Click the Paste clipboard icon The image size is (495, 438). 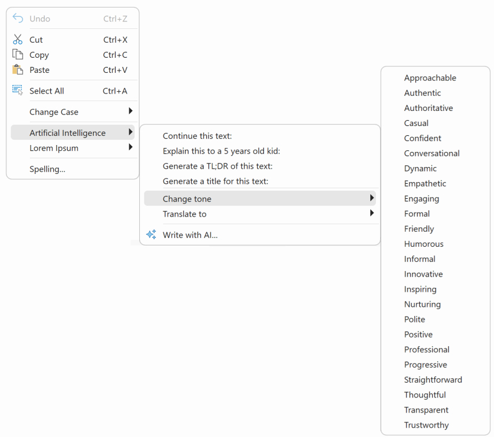click(18, 69)
